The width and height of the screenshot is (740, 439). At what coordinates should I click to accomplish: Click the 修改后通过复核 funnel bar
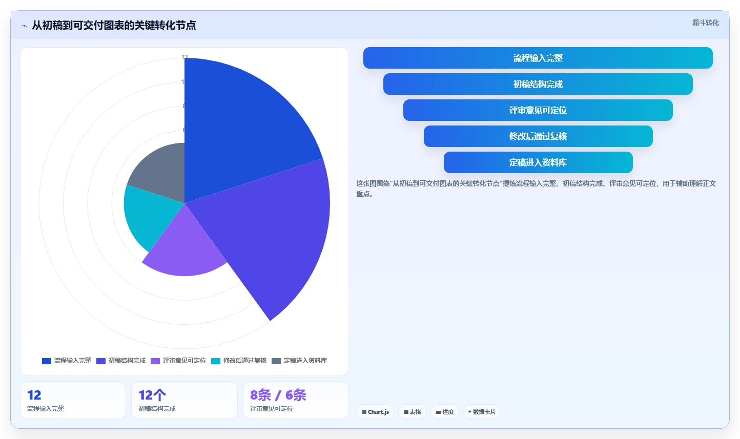[x=538, y=136]
